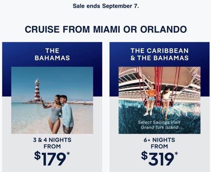
Task: Click CRUISE FROM MIAMI OR ORLANDO headline
Action: point(106,29)
